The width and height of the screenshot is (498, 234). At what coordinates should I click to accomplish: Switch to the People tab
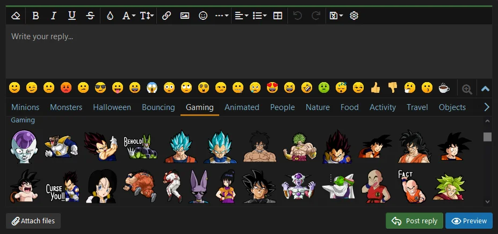[283, 107]
